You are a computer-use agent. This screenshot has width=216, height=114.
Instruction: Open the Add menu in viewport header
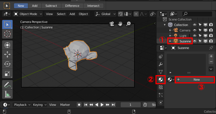[x=72, y=14]
